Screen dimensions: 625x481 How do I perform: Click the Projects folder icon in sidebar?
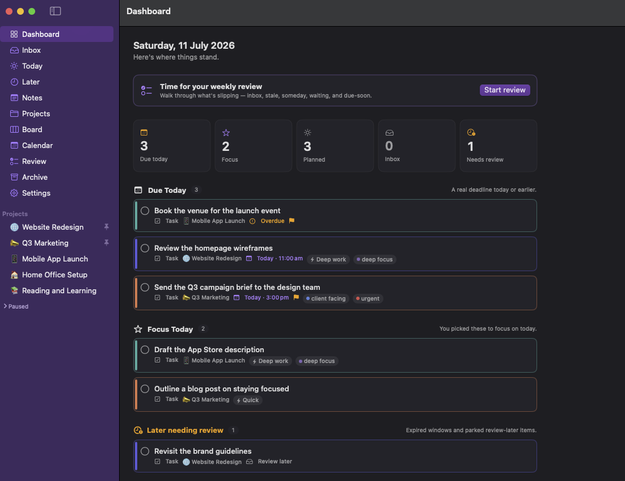tap(14, 113)
